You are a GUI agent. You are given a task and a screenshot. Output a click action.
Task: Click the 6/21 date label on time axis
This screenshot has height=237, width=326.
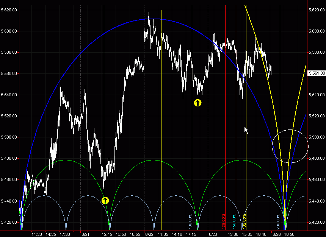coord(85,234)
